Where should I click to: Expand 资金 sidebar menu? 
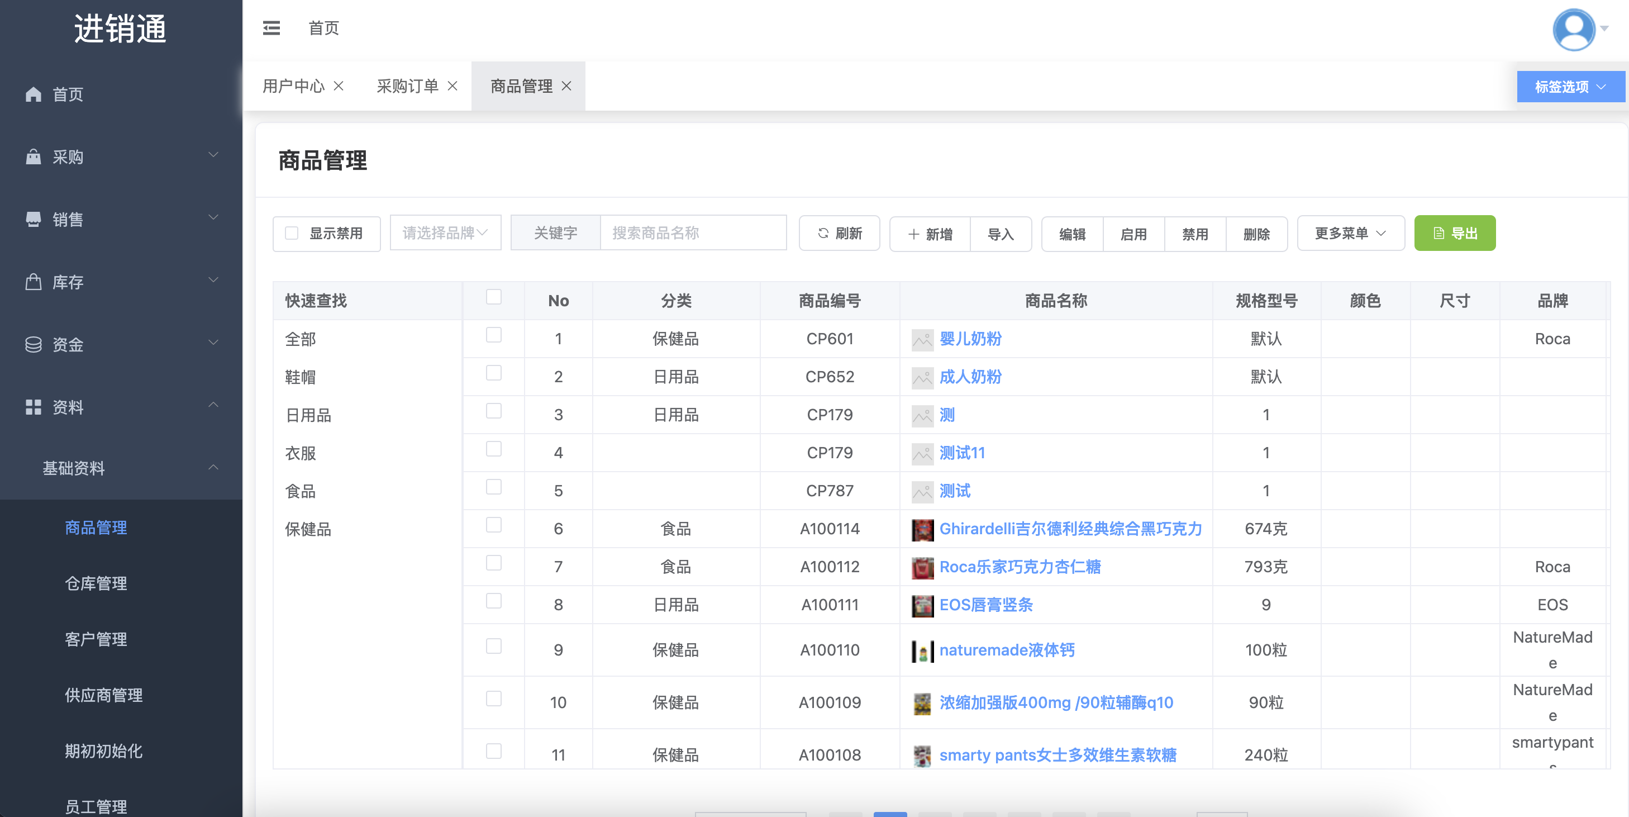[121, 344]
